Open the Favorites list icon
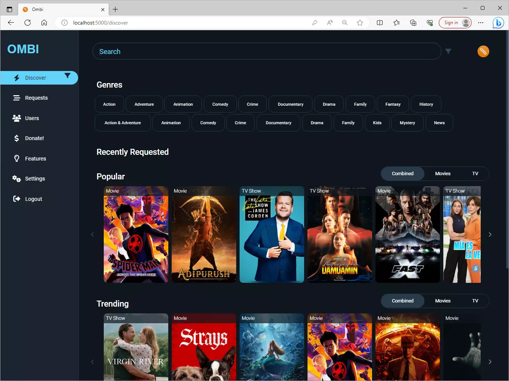509x381 pixels. click(397, 23)
